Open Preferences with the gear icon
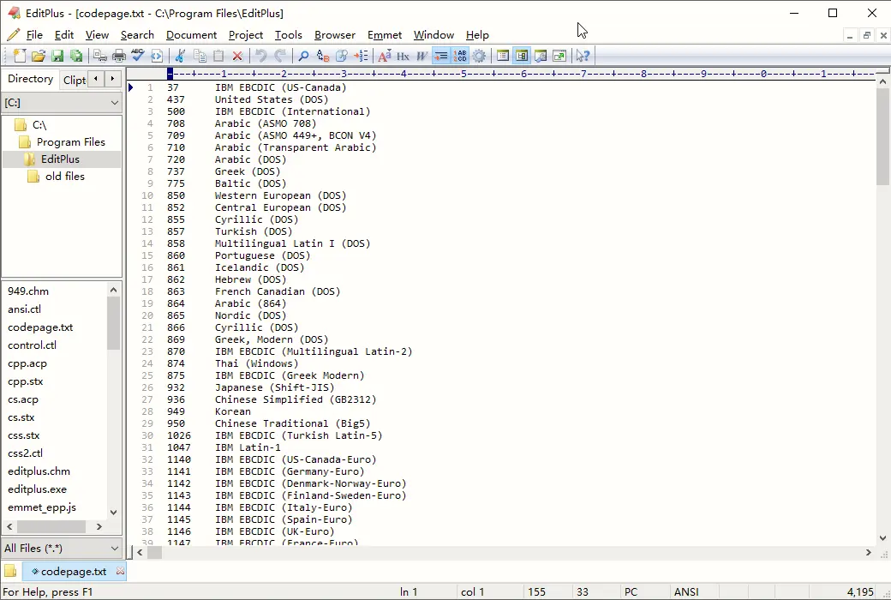The width and height of the screenshot is (891, 600). coord(479,56)
